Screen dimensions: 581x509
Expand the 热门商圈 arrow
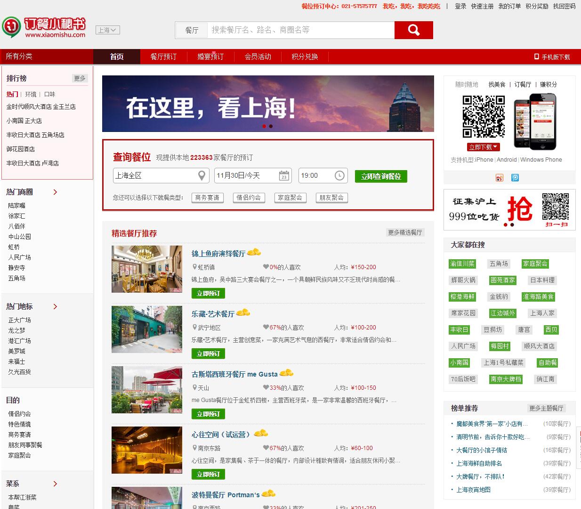pyautogui.click(x=55, y=192)
